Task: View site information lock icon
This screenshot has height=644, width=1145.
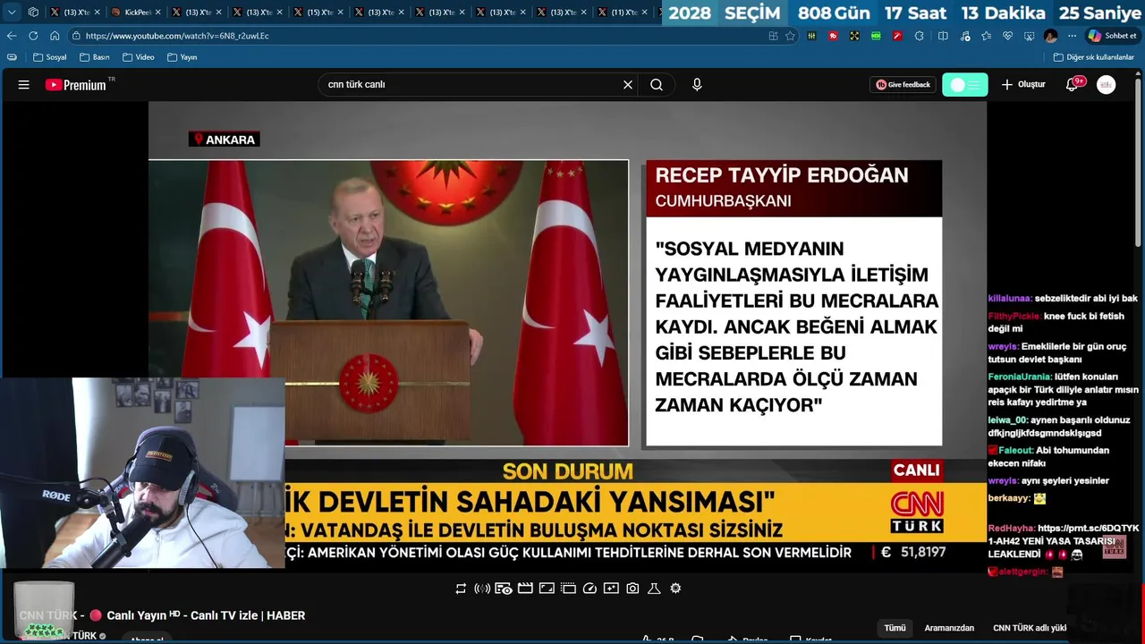Action: [x=77, y=36]
